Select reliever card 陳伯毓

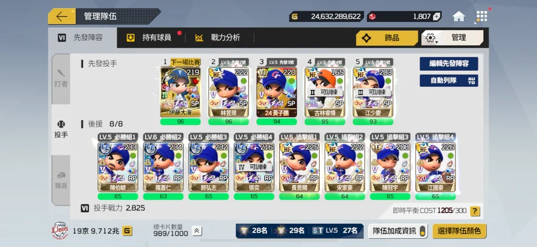pyautogui.click(x=118, y=167)
